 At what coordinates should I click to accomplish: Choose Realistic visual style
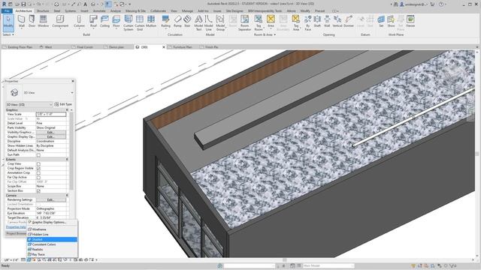click(x=52, y=250)
